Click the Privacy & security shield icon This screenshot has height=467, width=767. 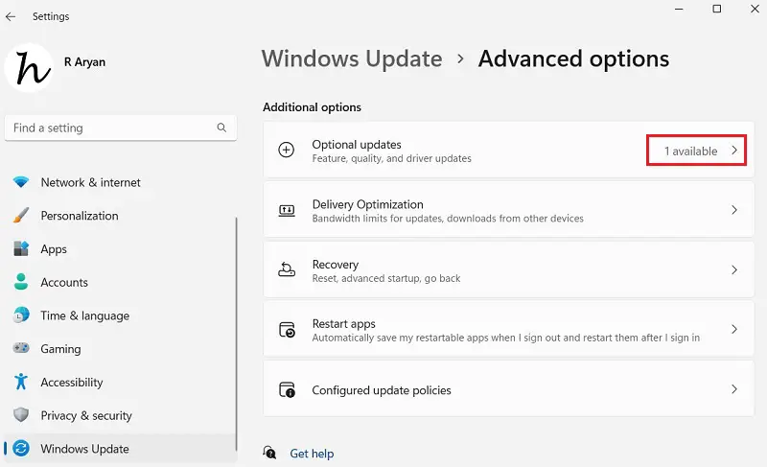pyautogui.click(x=21, y=415)
